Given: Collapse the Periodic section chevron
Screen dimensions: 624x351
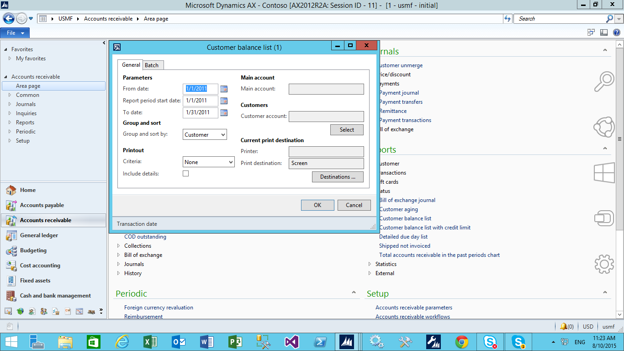Looking at the screenshot, I should 354,292.
